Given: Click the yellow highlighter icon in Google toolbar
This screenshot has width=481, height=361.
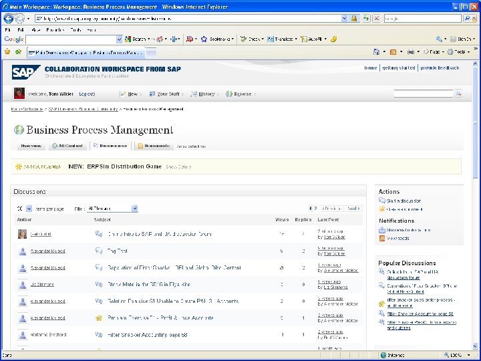Looking at the screenshot, I should pos(334,39).
